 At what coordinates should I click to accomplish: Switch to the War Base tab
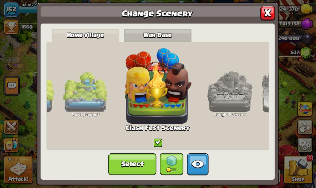[158, 35]
